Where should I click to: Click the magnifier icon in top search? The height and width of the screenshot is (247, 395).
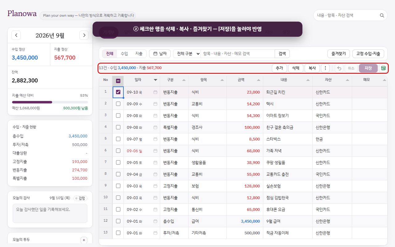pos(382,15)
